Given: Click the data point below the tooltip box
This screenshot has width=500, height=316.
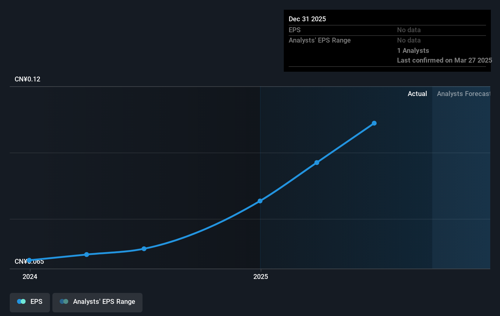Looking at the screenshot, I should (x=374, y=123).
